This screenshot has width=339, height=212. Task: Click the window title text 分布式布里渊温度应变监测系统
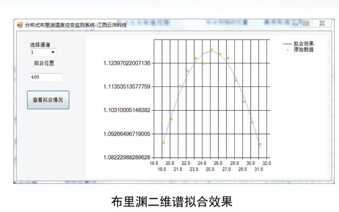60,25
